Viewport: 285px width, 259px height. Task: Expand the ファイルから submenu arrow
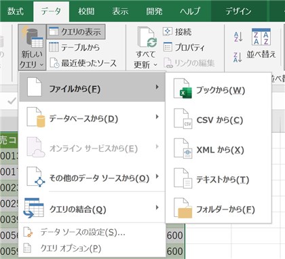click(157, 87)
